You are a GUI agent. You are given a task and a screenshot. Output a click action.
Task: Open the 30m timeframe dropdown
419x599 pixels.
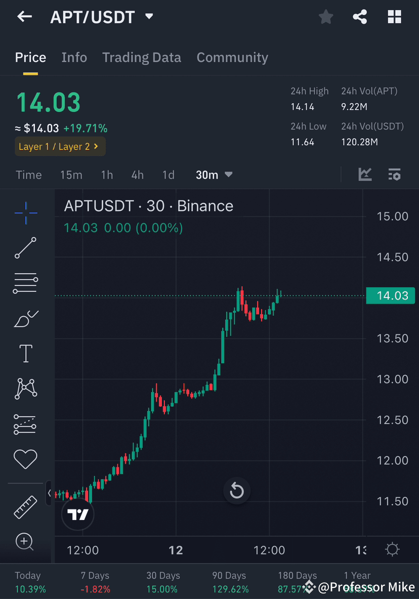point(214,174)
